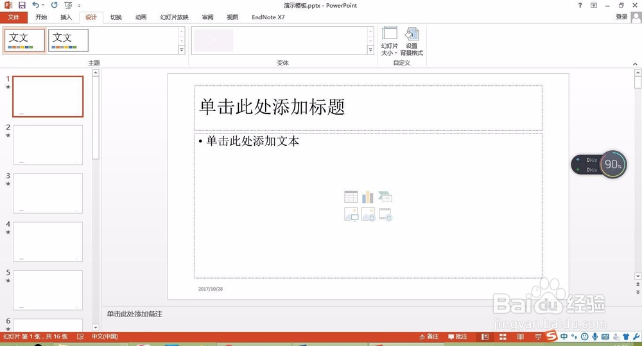The height and width of the screenshot is (346, 642).
Task: Click the Online Pictures placeholder icon
Action: click(x=368, y=214)
